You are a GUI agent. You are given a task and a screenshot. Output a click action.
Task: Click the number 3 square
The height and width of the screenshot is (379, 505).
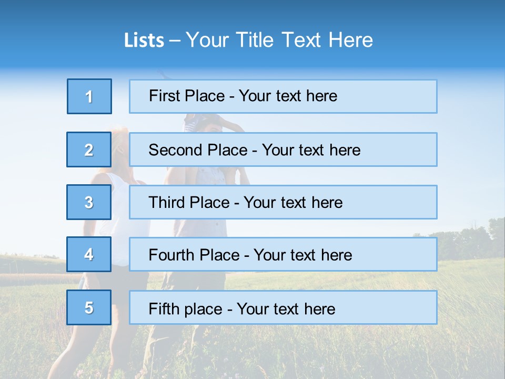89,202
